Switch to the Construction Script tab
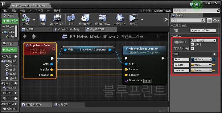The height and width of the screenshot is (113, 222). coord(69,30)
